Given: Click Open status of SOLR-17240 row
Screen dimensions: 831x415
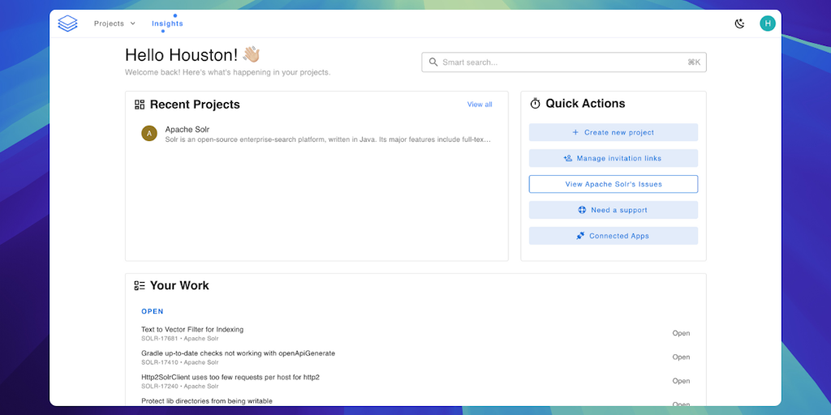Looking at the screenshot, I should pyautogui.click(x=681, y=381).
